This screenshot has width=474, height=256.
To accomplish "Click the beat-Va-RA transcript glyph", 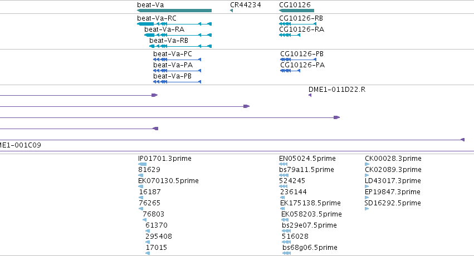I will tap(178, 35).
